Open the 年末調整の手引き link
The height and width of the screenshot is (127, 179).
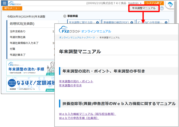click(x=70, y=85)
